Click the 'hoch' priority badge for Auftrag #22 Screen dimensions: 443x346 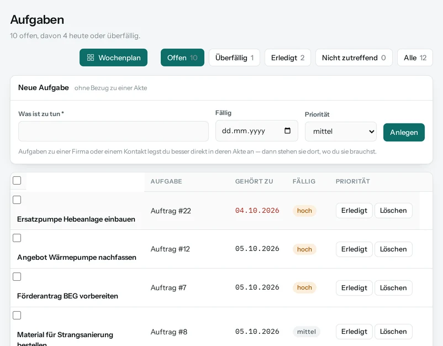304,211
